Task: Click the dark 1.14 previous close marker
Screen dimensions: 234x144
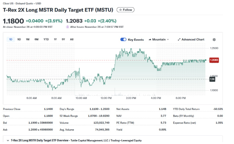Action: (213, 79)
